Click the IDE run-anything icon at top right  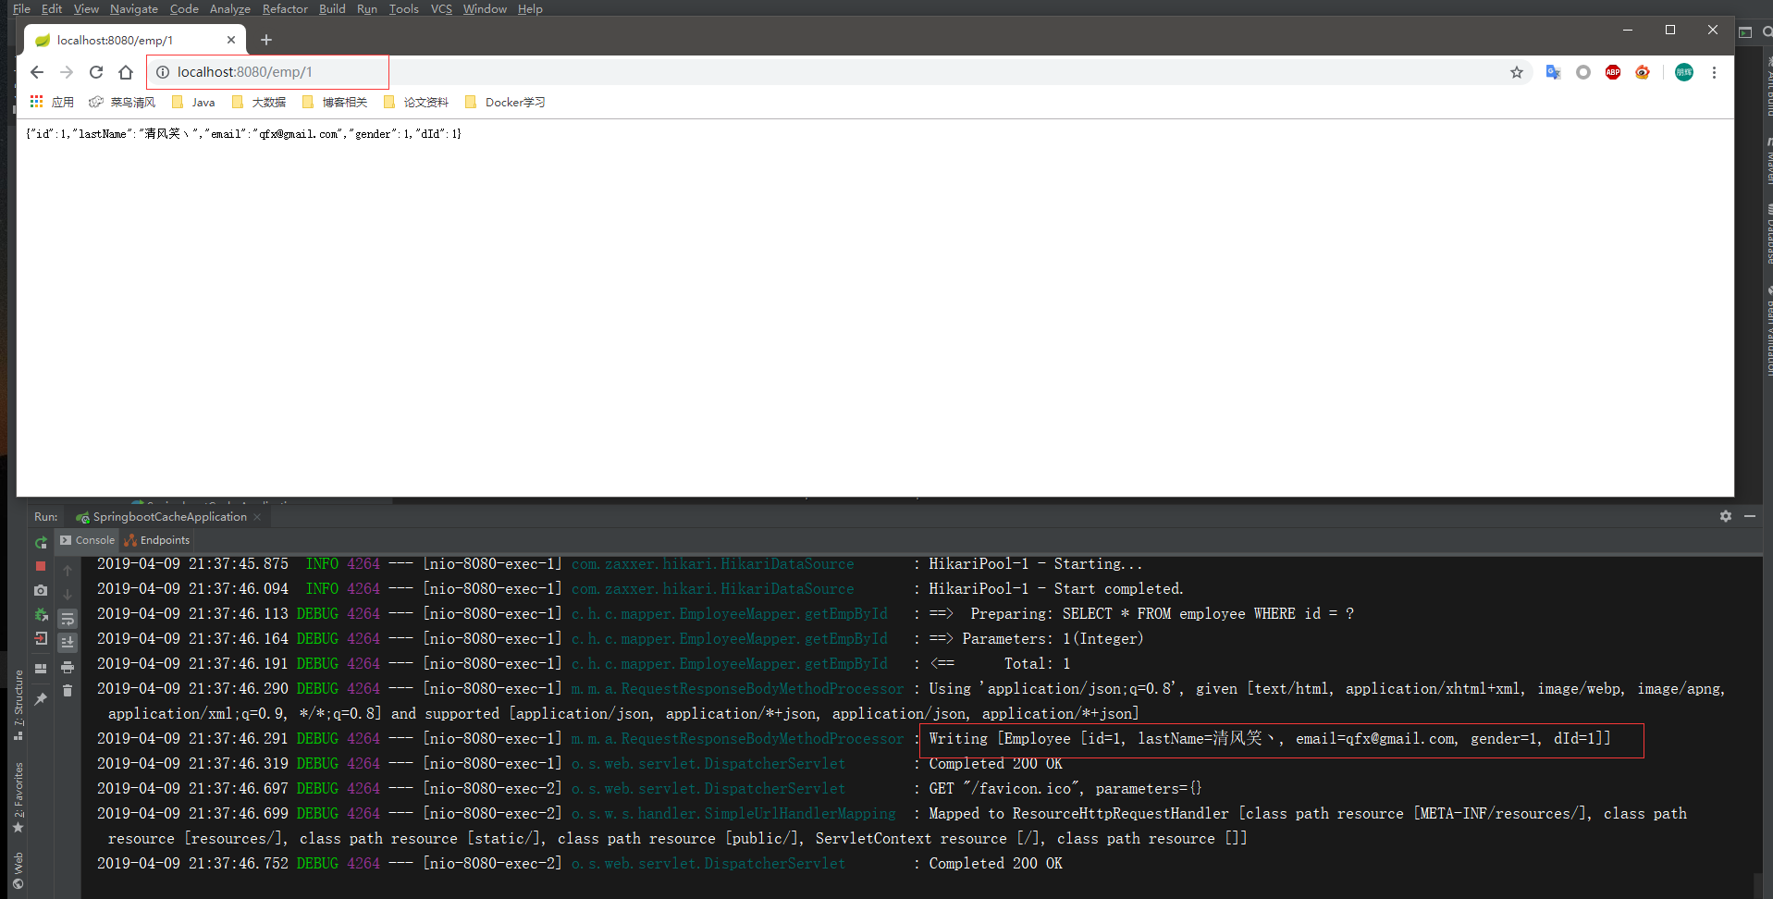(1745, 32)
